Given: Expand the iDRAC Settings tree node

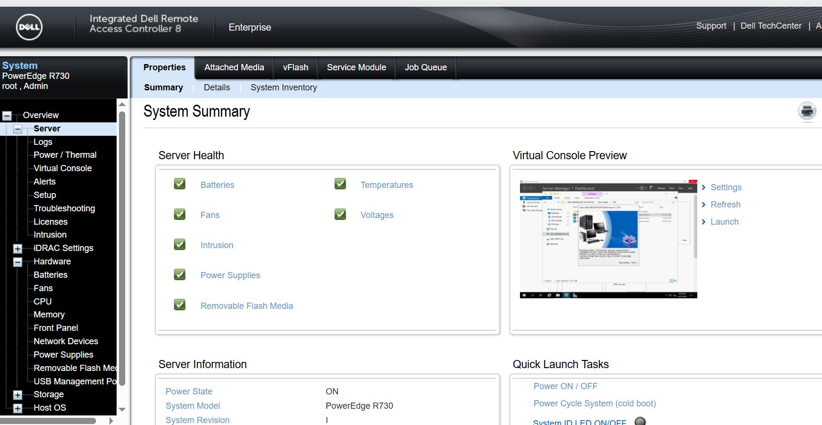Looking at the screenshot, I should [x=18, y=249].
